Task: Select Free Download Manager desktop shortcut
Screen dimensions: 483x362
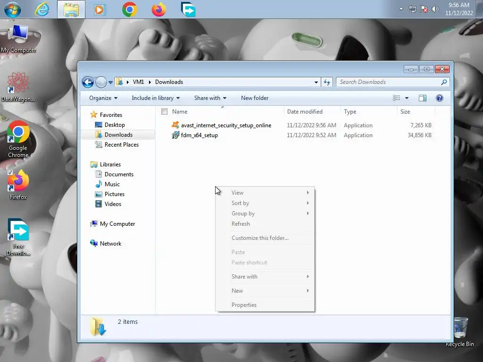Action: point(18,237)
